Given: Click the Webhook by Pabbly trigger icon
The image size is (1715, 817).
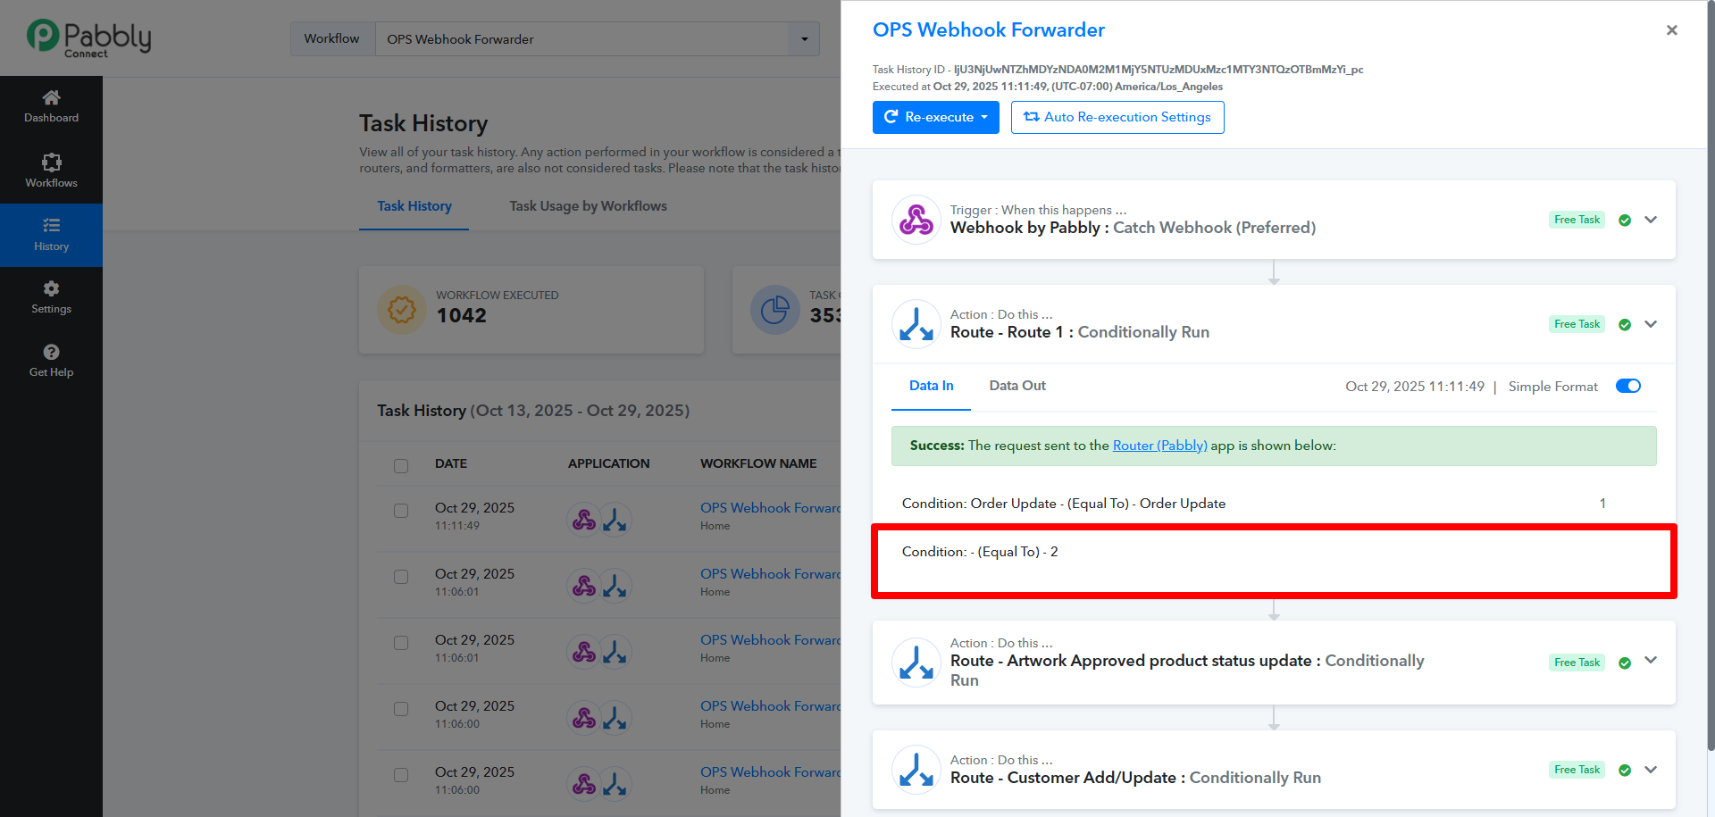Looking at the screenshot, I should (916, 220).
